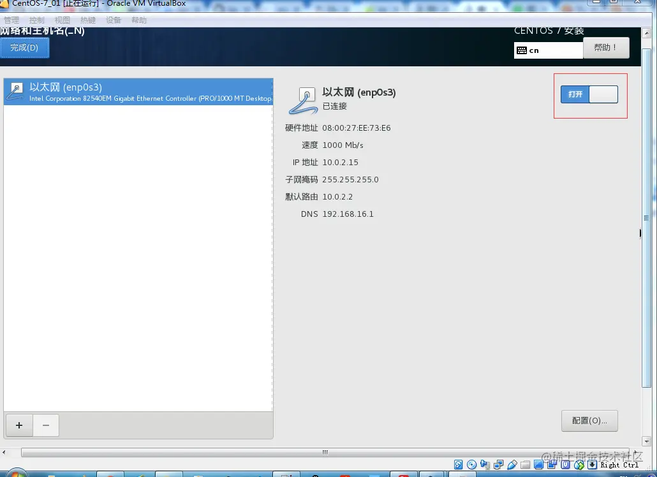Viewport: 657px width, 477px height.
Task: Click DNS value 192.168.16.1
Action: coord(348,214)
